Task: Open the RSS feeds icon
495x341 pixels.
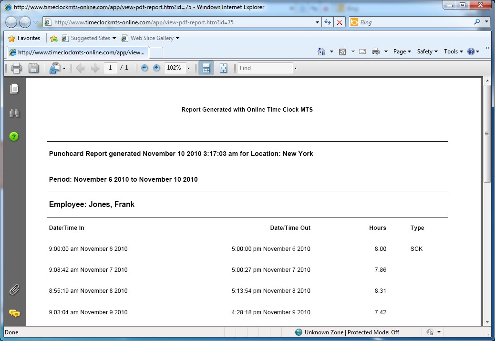Action: [x=342, y=52]
